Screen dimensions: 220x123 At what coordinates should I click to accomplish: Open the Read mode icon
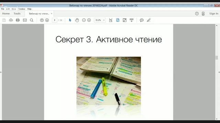131,20
